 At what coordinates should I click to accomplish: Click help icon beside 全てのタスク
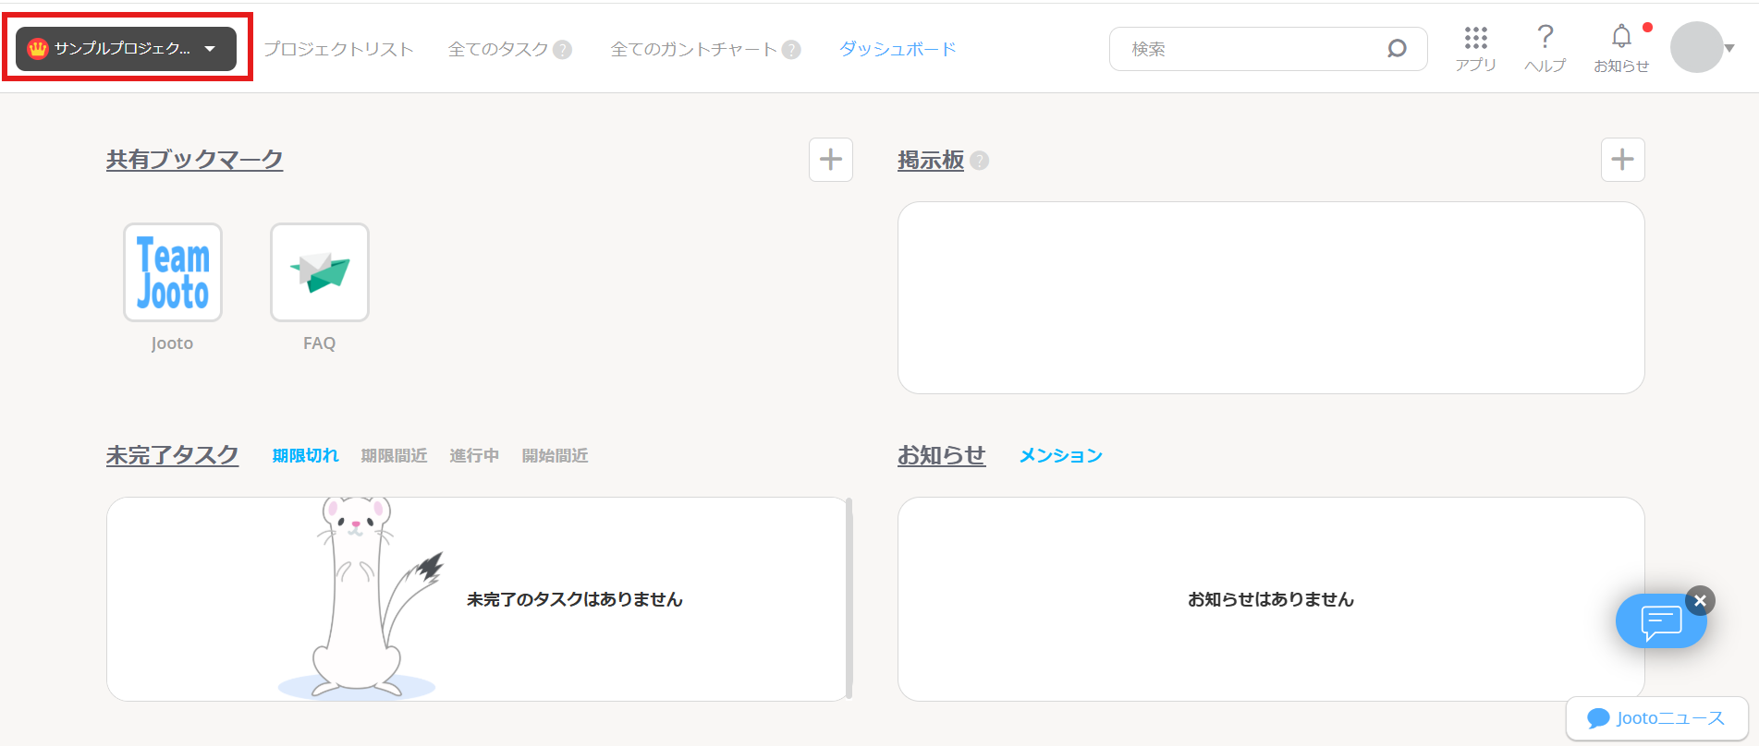point(562,50)
